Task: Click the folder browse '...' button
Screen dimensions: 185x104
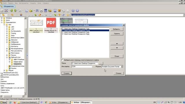Action: [101, 63]
